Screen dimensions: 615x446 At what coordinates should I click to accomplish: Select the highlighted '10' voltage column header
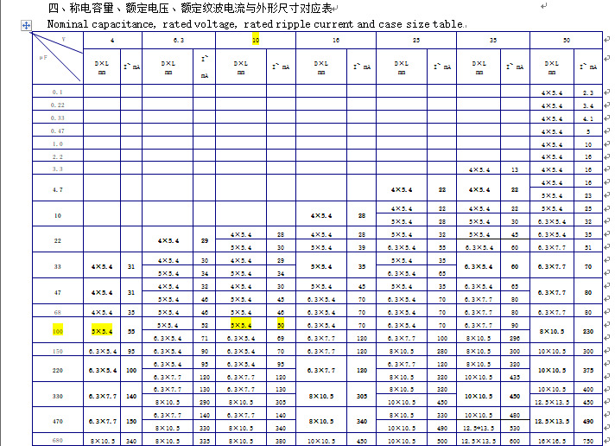(256, 40)
